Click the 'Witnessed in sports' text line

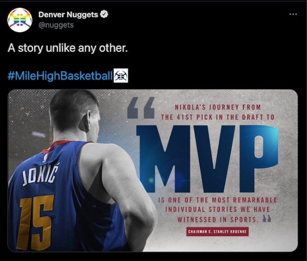pos(217,219)
